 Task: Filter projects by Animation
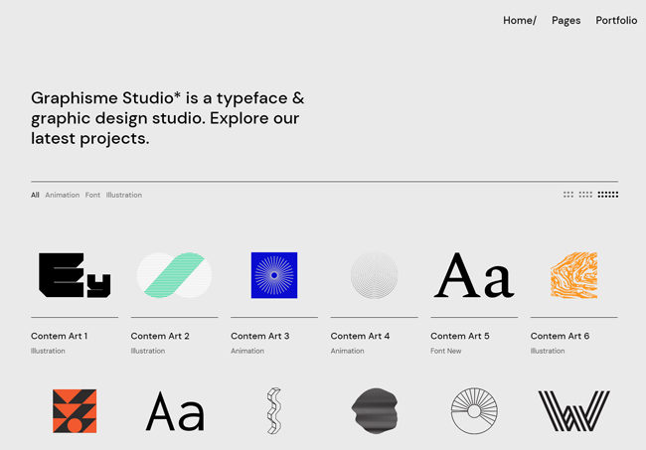(62, 195)
